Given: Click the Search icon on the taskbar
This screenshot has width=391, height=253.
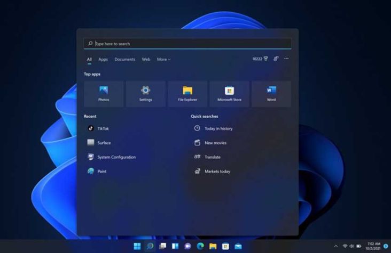Looking at the screenshot, I should (150, 246).
